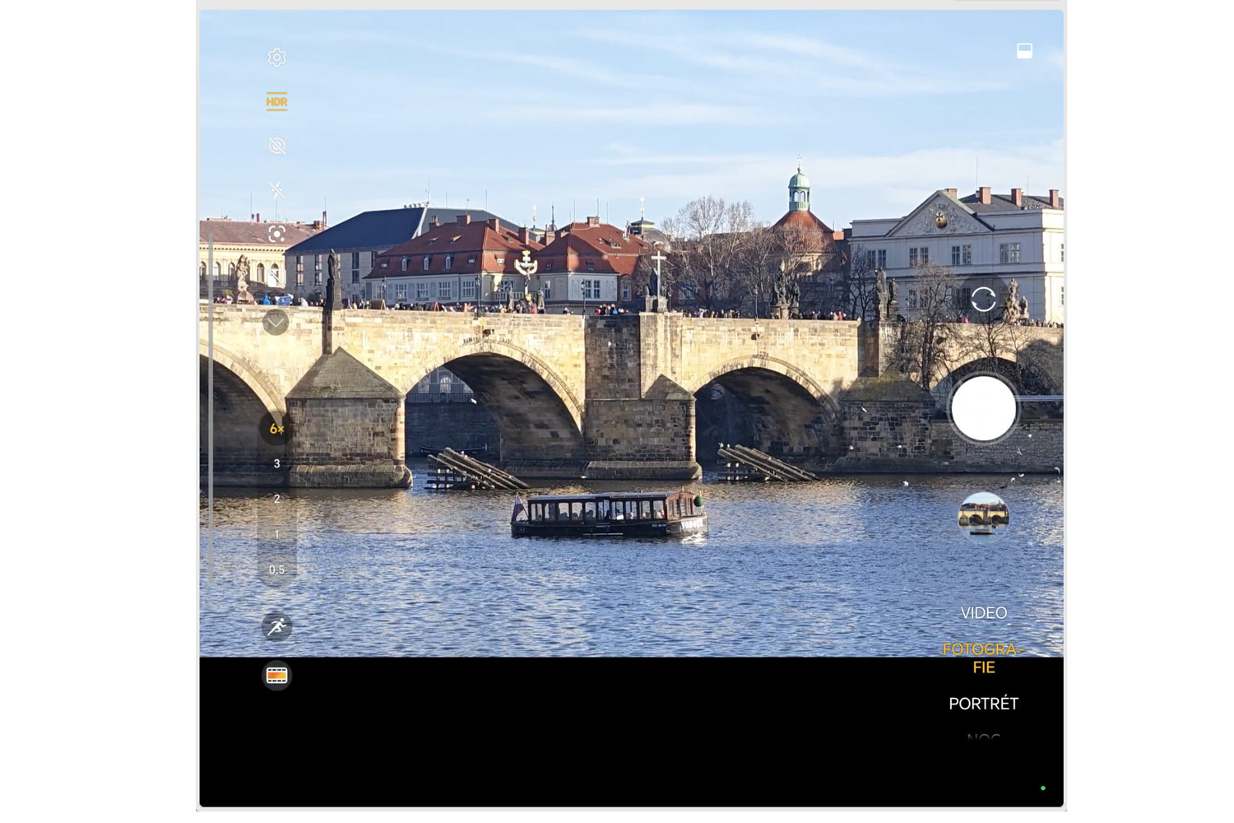Select the 6x zoom level

tap(276, 429)
